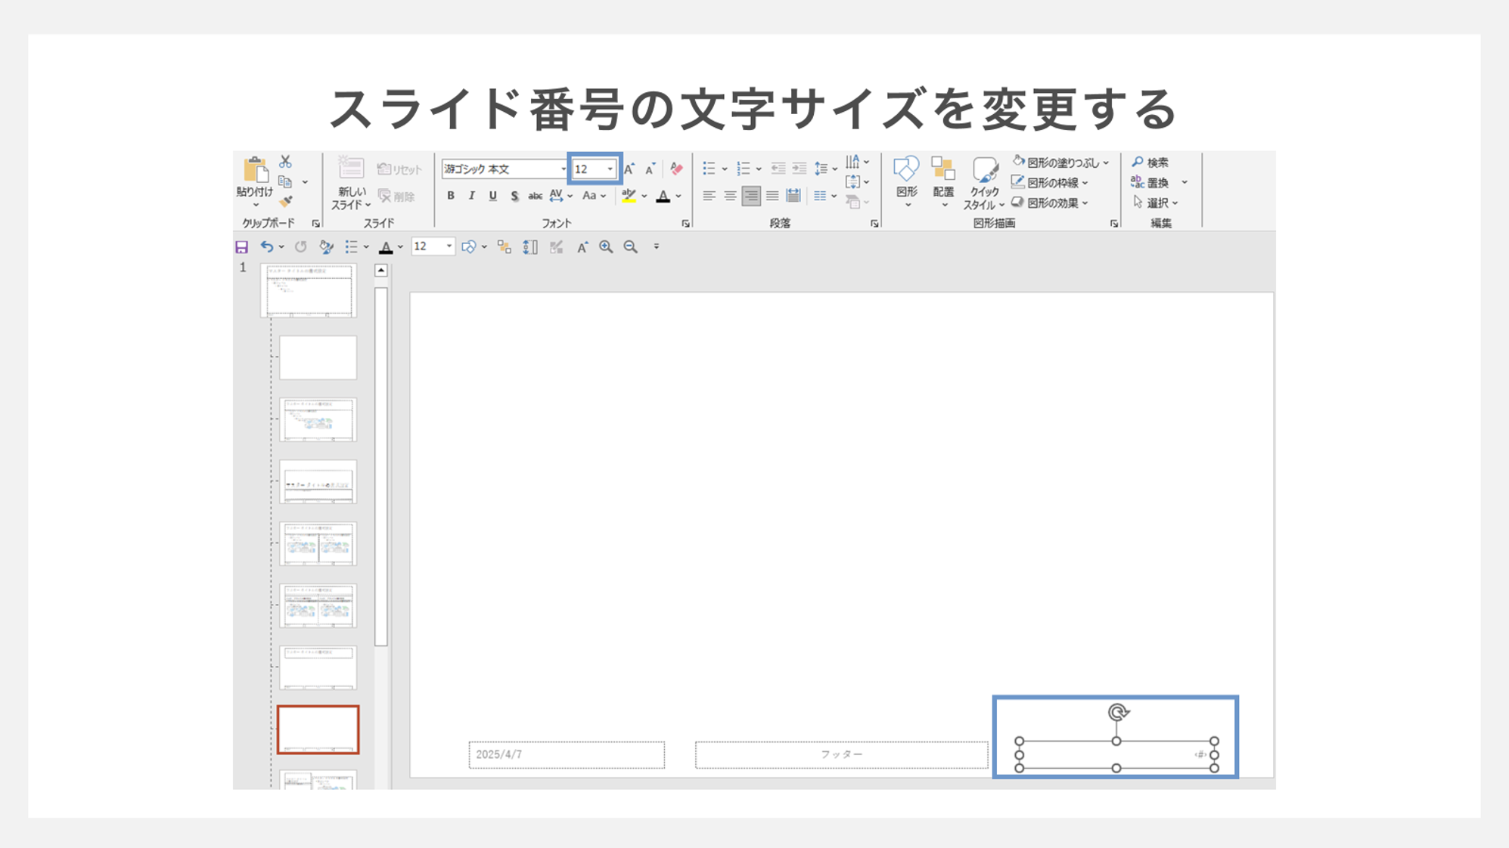Select slide master thumbnail number 1
The width and height of the screenshot is (1509, 848).
pyautogui.click(x=309, y=290)
